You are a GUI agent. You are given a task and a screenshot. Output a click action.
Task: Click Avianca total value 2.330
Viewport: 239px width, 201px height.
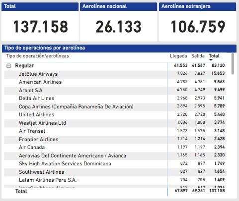click(x=219, y=155)
